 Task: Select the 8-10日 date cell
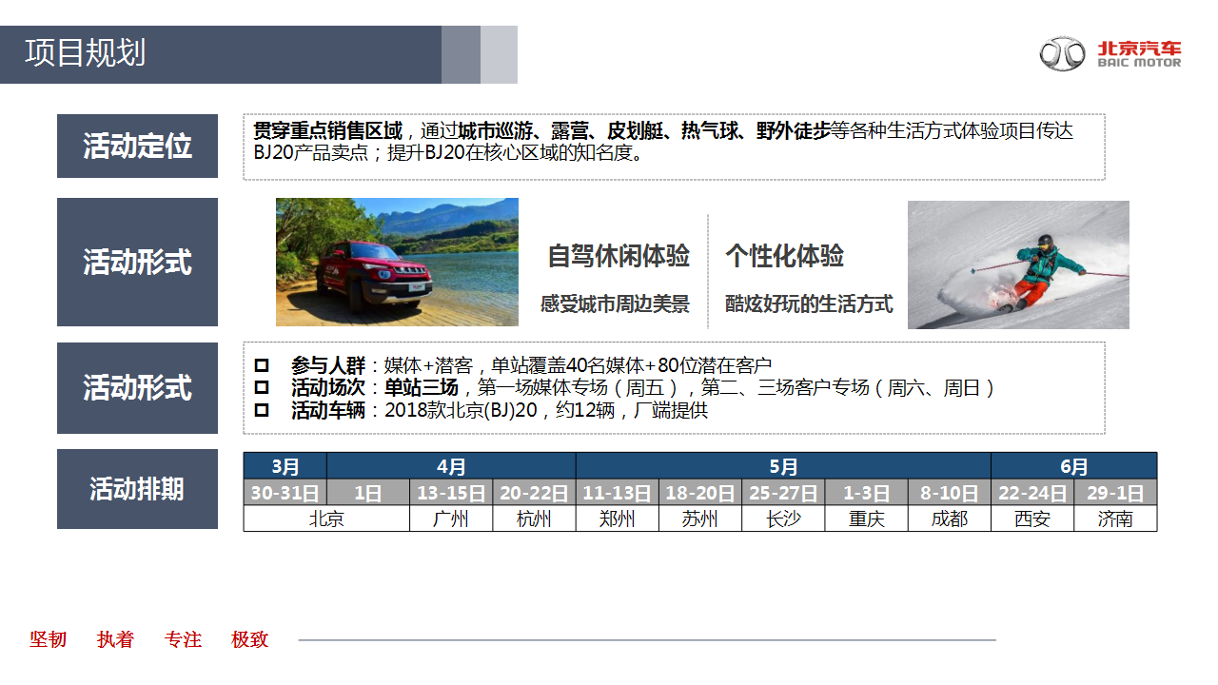pyautogui.click(x=950, y=493)
